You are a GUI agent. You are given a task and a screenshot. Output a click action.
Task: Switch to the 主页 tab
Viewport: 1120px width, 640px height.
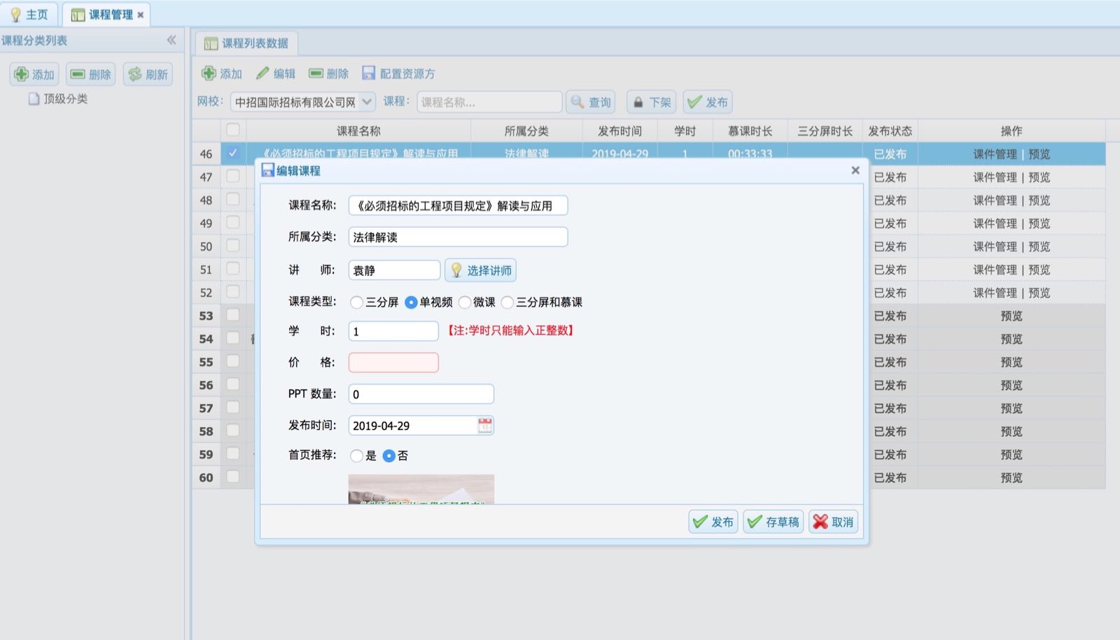[x=29, y=15]
